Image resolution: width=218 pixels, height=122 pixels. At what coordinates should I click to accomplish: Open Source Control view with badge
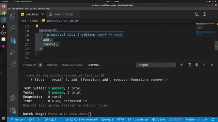click(13, 40)
